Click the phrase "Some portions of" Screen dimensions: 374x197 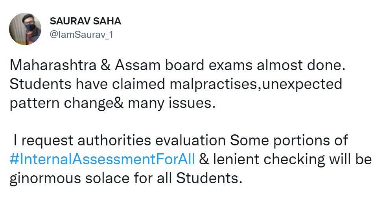(x=289, y=140)
